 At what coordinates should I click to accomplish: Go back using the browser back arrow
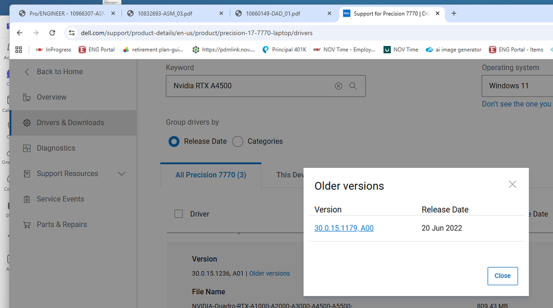click(20, 33)
